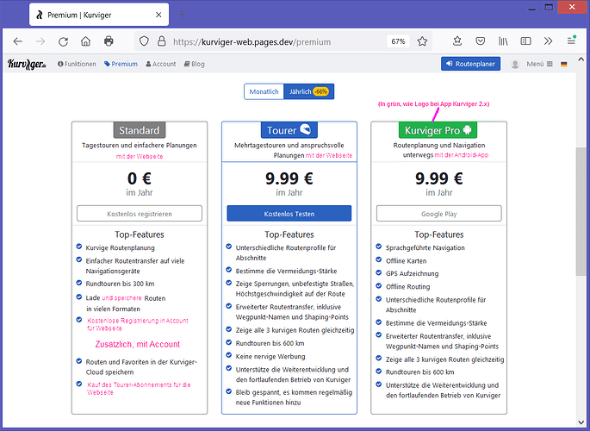
Task: Click checkmark beside Offline Routing
Action: (x=378, y=285)
